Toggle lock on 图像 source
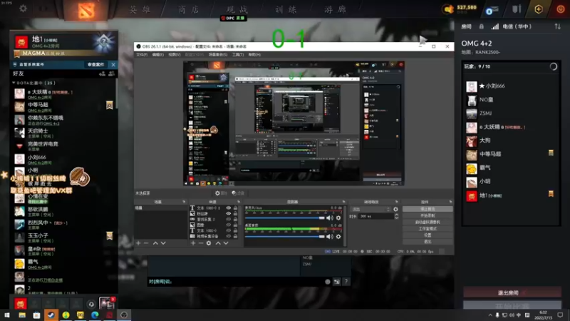Image resolution: width=570 pixels, height=321 pixels. tap(235, 225)
